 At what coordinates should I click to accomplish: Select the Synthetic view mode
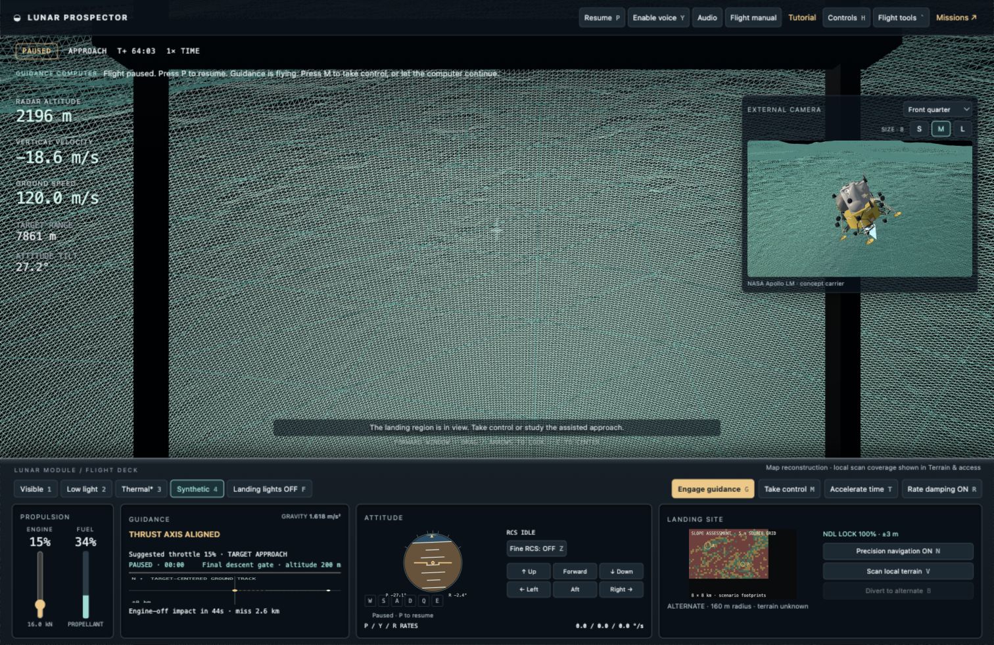(197, 489)
